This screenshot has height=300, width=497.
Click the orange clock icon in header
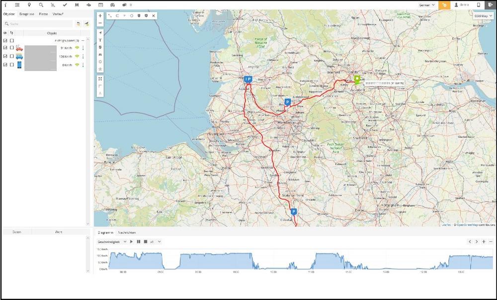(x=444, y=5)
